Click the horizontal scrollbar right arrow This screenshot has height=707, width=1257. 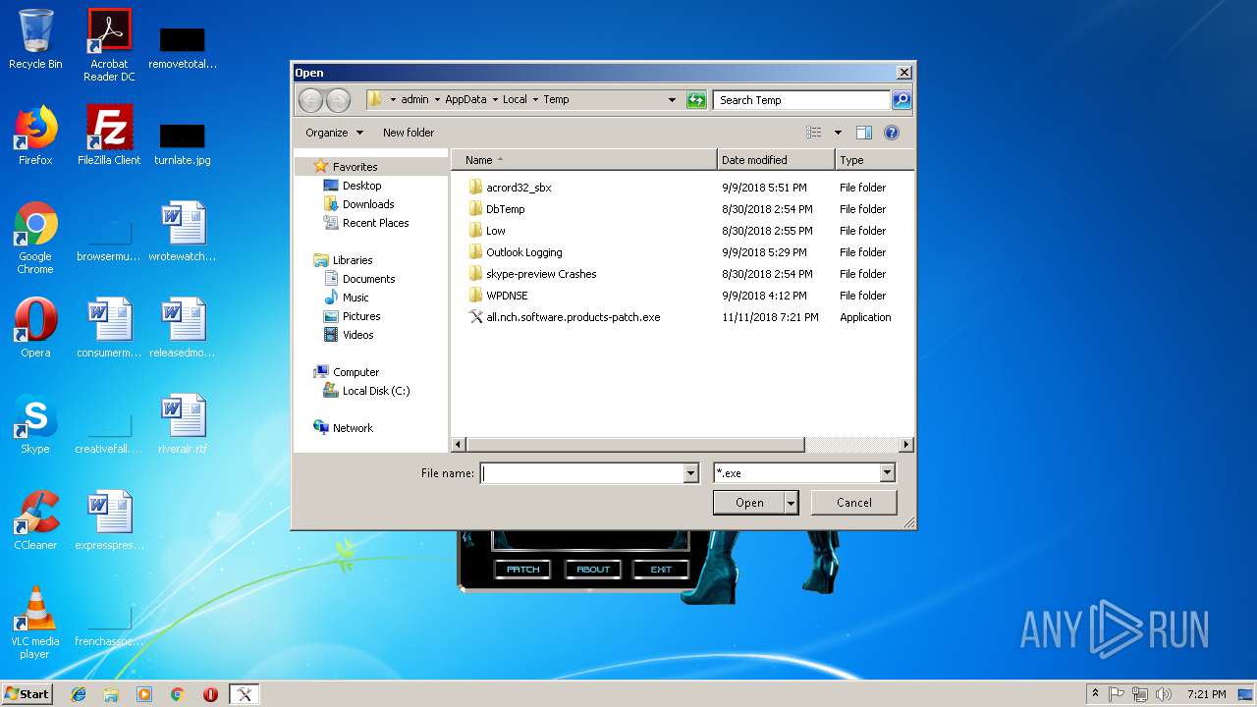click(906, 445)
